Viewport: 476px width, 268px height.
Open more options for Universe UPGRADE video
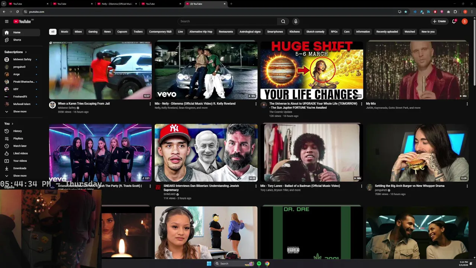(361, 104)
